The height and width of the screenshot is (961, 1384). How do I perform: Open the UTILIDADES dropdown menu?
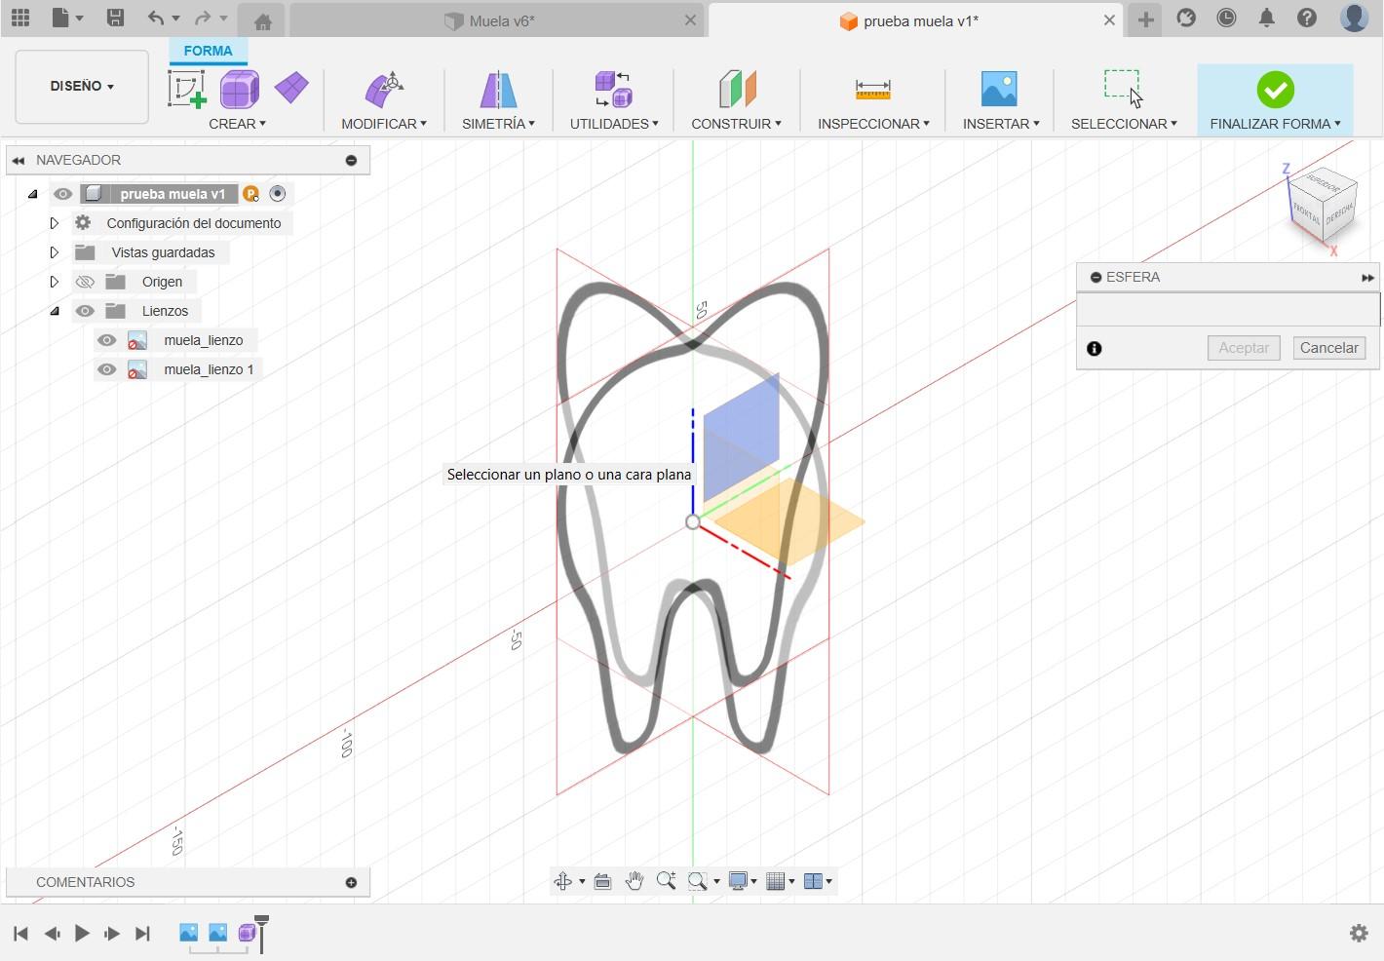(614, 124)
